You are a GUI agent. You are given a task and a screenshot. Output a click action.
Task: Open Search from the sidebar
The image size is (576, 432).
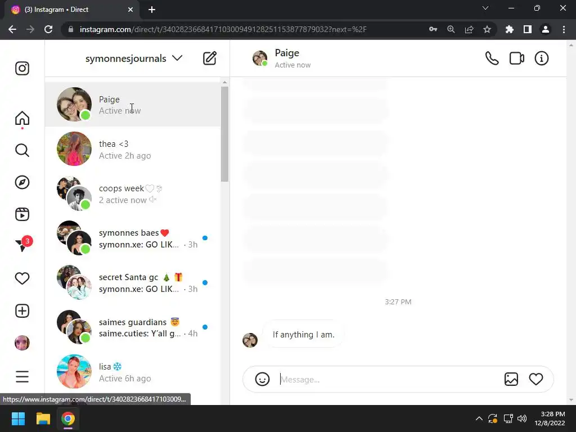click(22, 150)
